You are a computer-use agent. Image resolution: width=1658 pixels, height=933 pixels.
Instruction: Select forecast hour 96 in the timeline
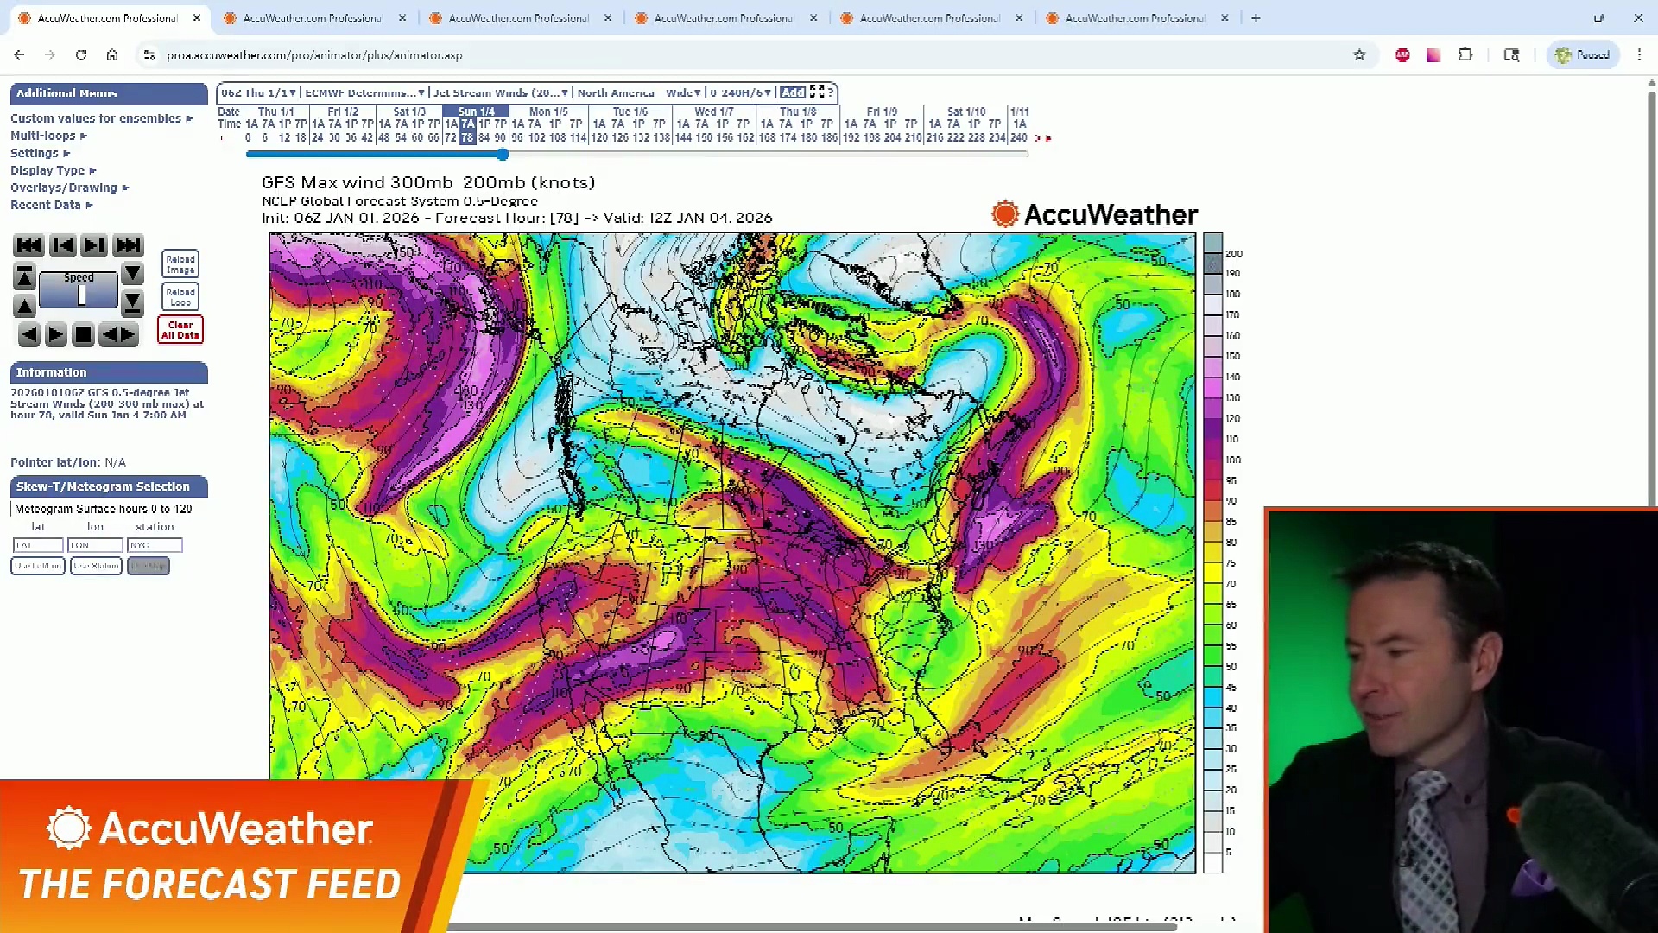(517, 136)
